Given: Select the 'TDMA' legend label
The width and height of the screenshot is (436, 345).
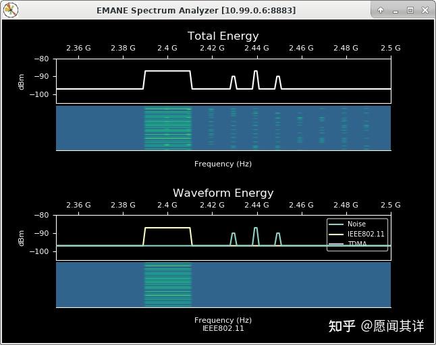Looking at the screenshot, I should (357, 244).
